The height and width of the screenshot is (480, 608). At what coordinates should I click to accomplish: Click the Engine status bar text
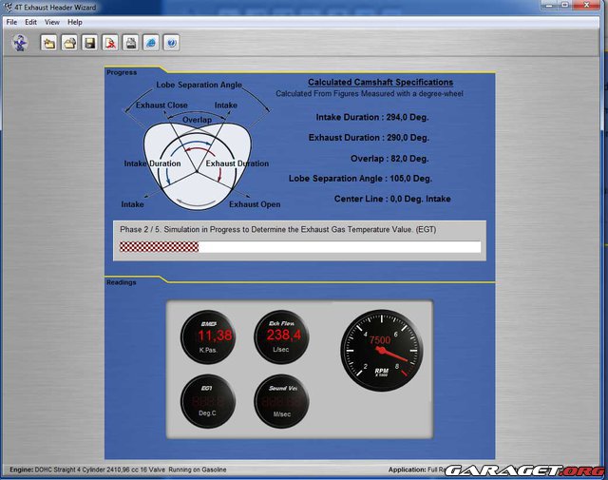pos(119,470)
